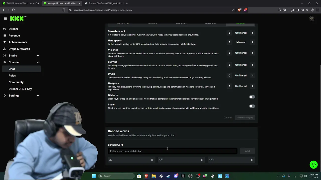Delete the banned word كلب
321x180 pixels.
point(202,159)
